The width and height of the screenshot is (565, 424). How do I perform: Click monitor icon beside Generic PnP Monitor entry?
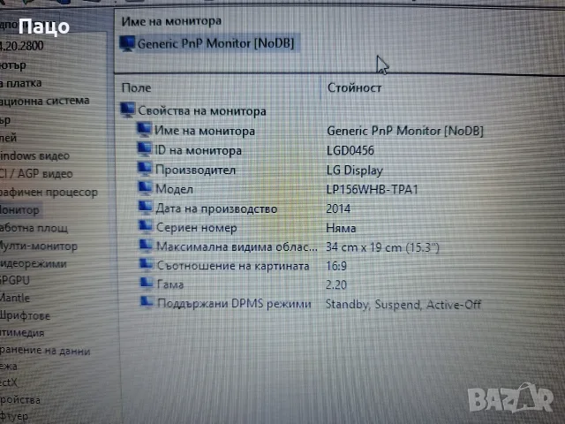tap(127, 44)
